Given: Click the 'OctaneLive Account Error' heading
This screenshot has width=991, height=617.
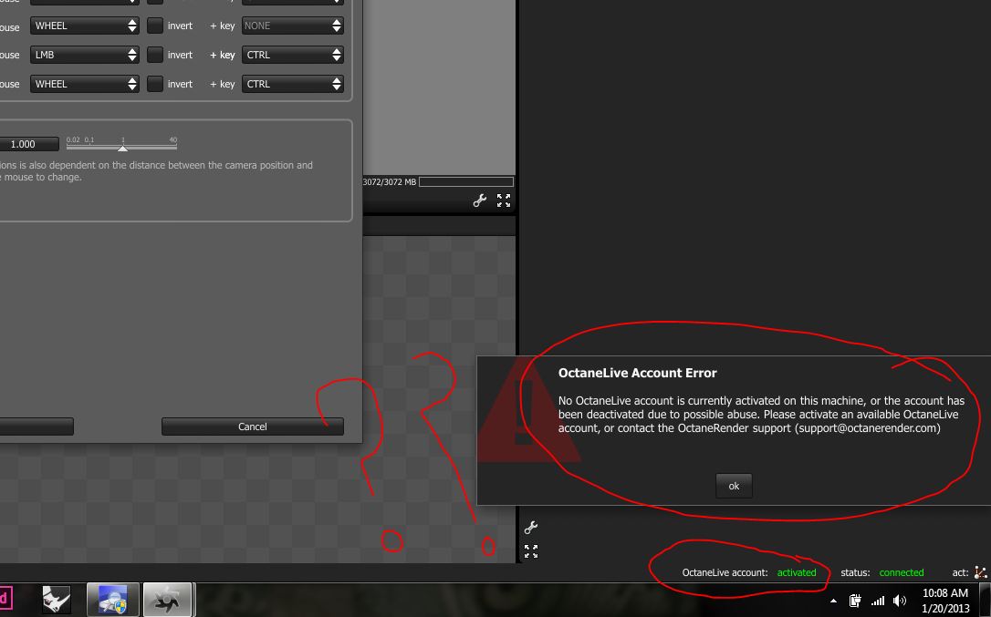Looking at the screenshot, I should pos(637,373).
